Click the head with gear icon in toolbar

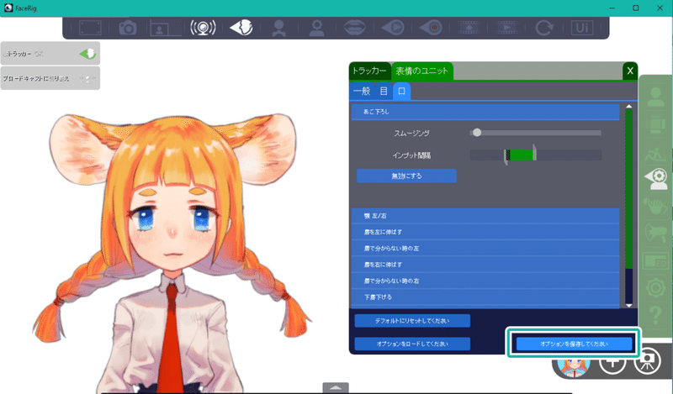317,28
